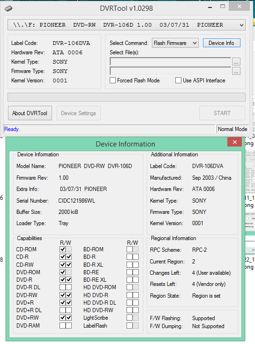Screen dimensions: 255x344
Task: Click the ATA 0006 hardware revision in main window
Action: click(67, 52)
